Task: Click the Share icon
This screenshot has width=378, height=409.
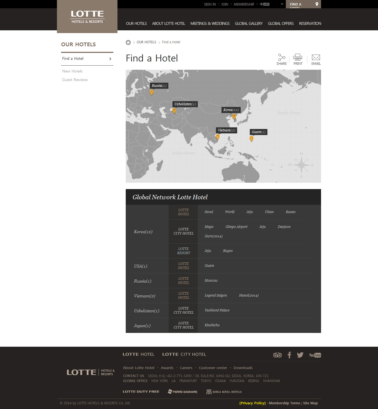Action: point(281,57)
